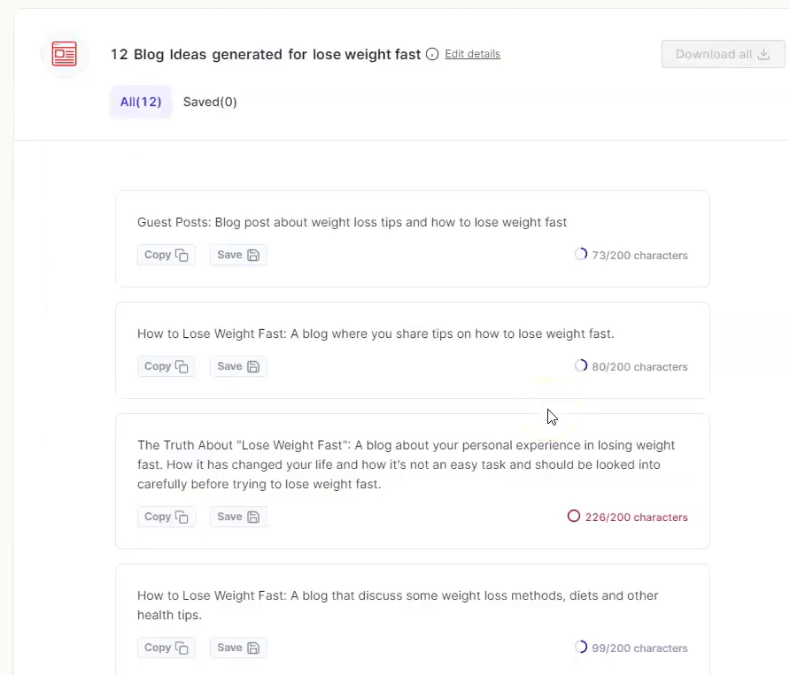Click the 73/200 characters progress ring

point(581,254)
